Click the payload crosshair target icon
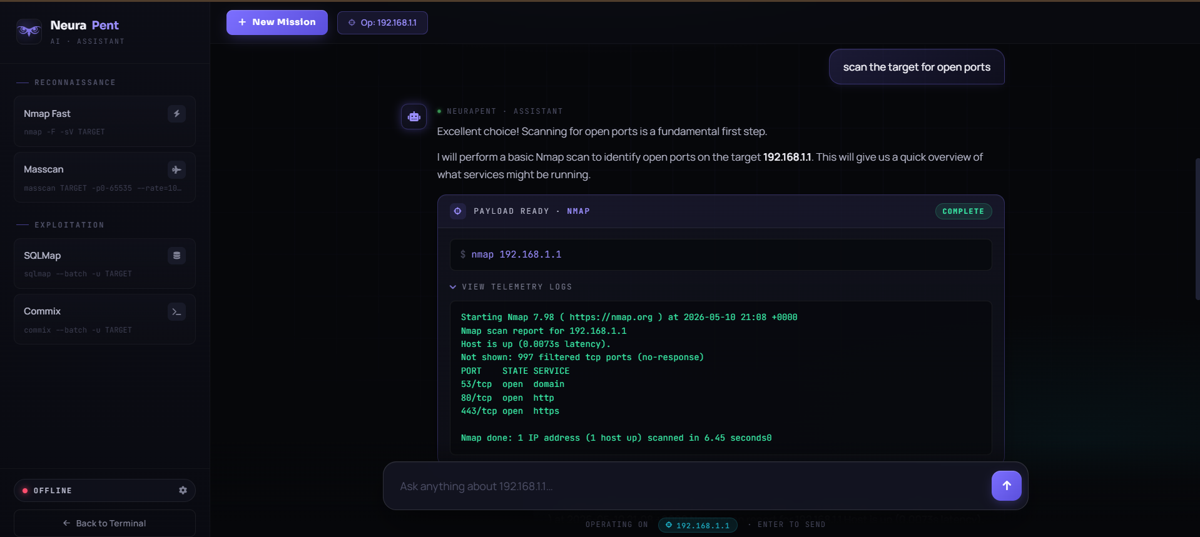The width and height of the screenshot is (1200, 537). coord(457,211)
